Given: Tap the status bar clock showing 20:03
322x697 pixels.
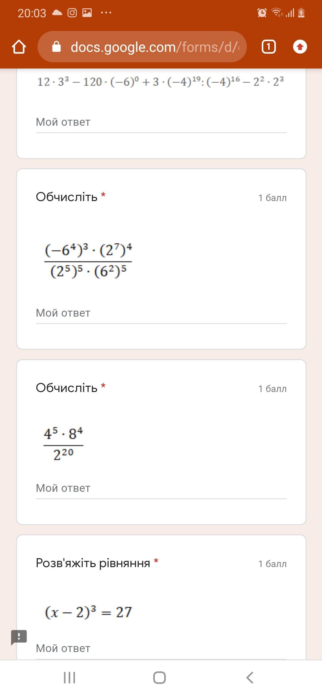Looking at the screenshot, I should pyautogui.click(x=32, y=13).
